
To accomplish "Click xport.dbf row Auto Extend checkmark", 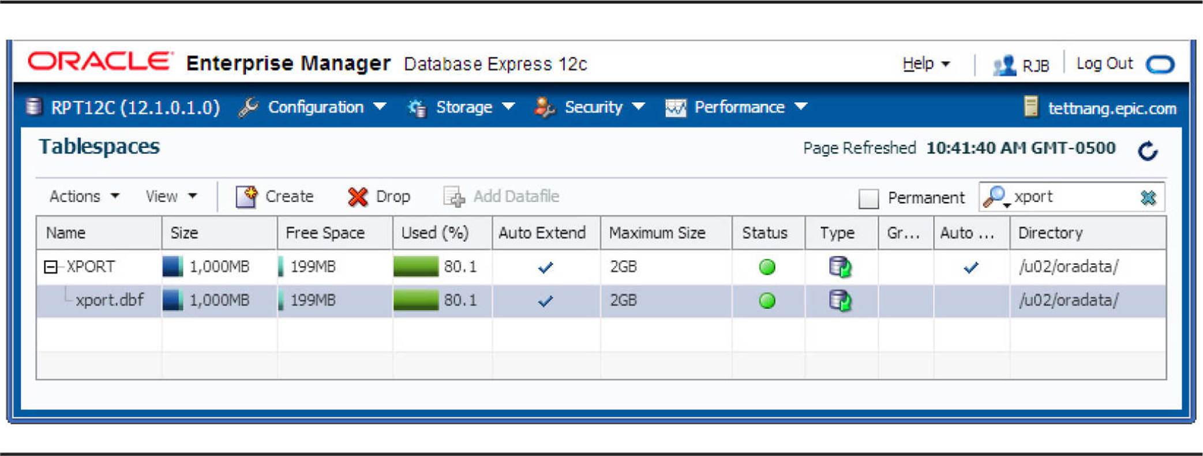I will [545, 301].
